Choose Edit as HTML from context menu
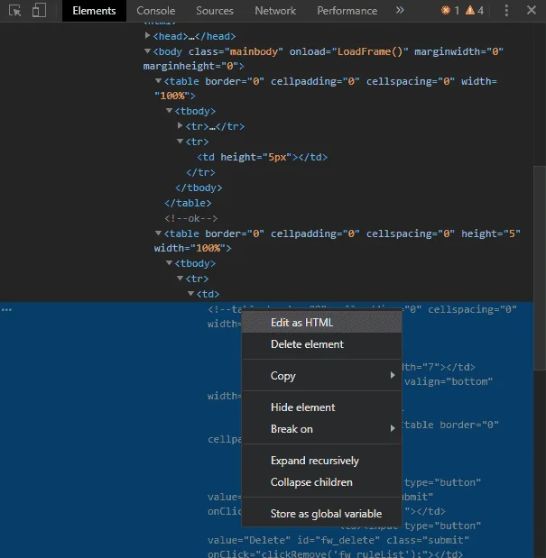 (x=321, y=323)
